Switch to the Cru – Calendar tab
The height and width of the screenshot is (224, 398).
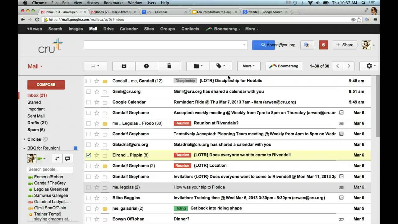click(164, 12)
